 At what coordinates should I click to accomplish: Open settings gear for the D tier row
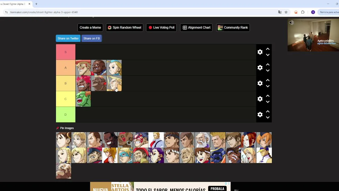click(x=260, y=115)
